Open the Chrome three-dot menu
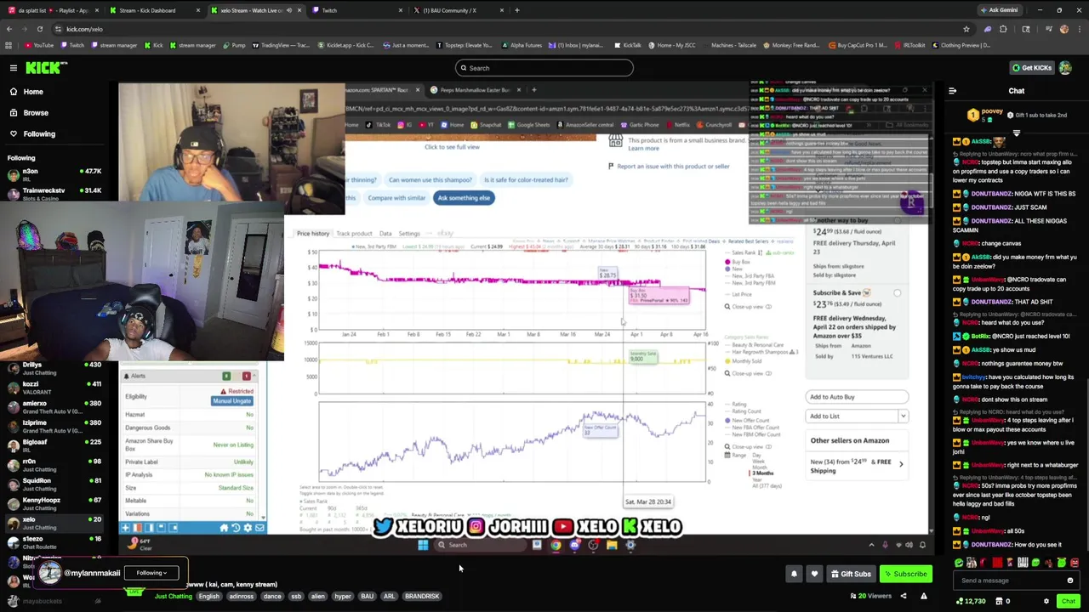This screenshot has width=1089, height=612. (x=1080, y=29)
